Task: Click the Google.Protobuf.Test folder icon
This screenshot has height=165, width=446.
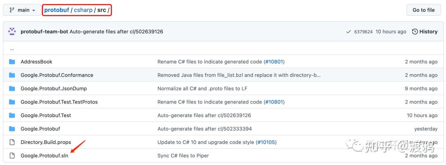Action: click(x=12, y=115)
